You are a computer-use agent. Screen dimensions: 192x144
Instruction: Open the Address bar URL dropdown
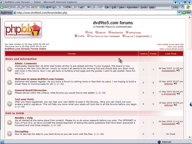tap(179, 12)
